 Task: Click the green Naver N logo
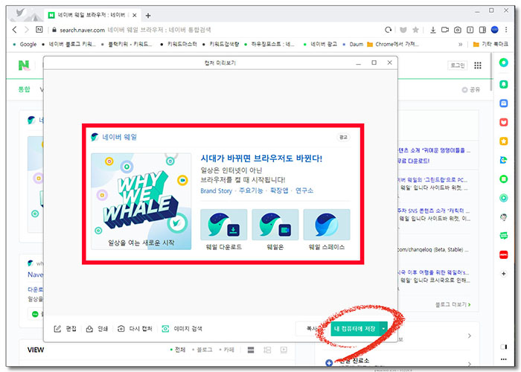coord(24,65)
